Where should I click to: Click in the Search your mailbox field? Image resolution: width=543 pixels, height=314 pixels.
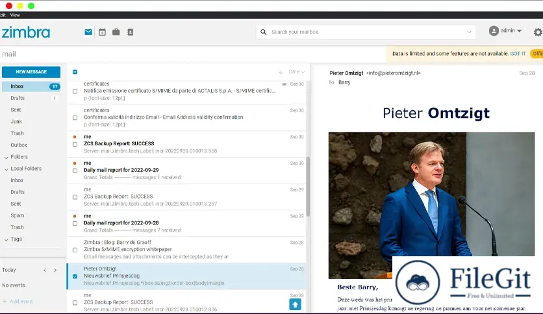367,32
